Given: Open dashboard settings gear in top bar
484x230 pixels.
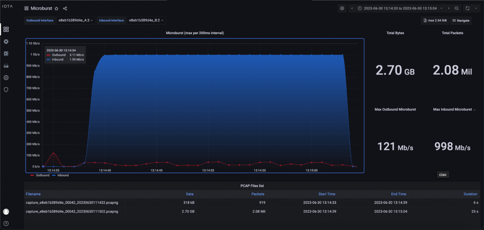Looking at the screenshot, I should [x=342, y=8].
